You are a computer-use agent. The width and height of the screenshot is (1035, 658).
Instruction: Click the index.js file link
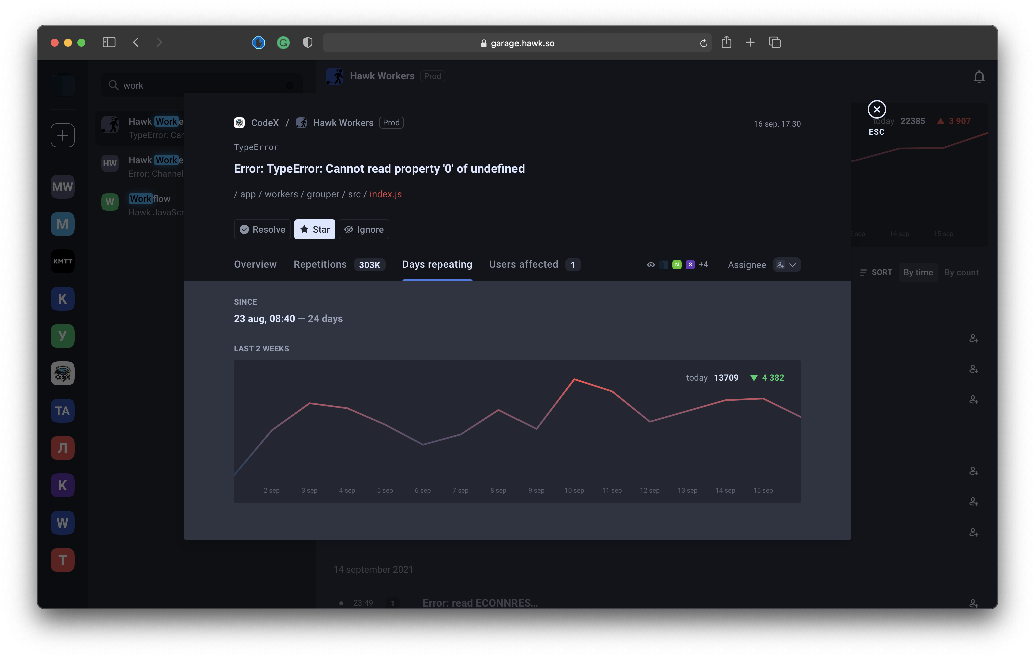pos(385,194)
